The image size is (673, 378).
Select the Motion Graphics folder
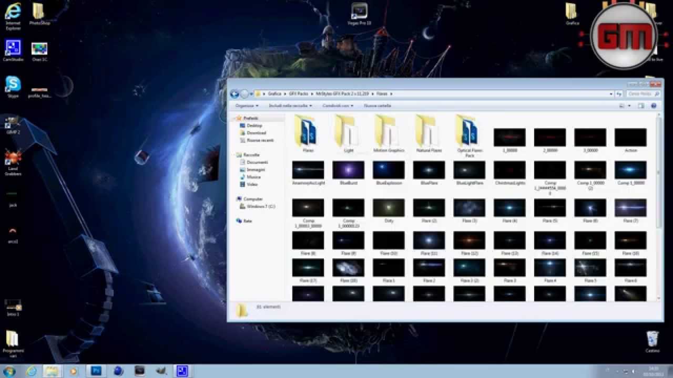tap(389, 134)
